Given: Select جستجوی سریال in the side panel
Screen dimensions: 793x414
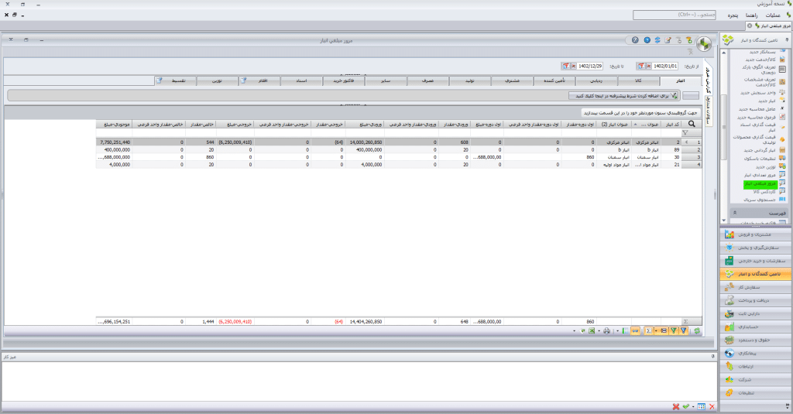Looking at the screenshot, I should (x=760, y=200).
